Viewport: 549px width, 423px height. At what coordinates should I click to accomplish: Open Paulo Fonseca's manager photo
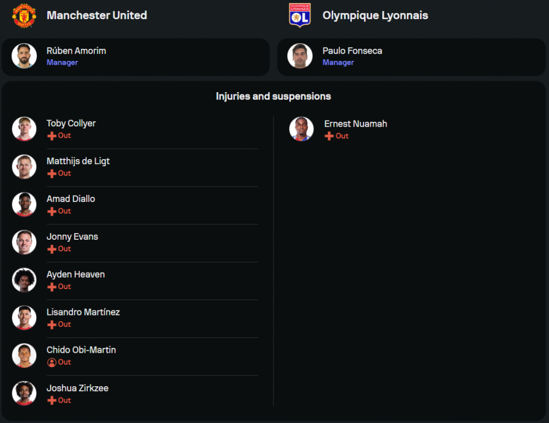coord(300,56)
